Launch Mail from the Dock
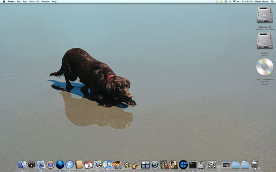 click(x=41, y=165)
